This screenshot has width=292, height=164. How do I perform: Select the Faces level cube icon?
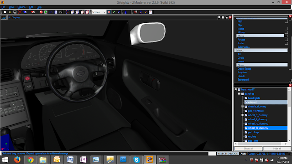[x=77, y=12]
